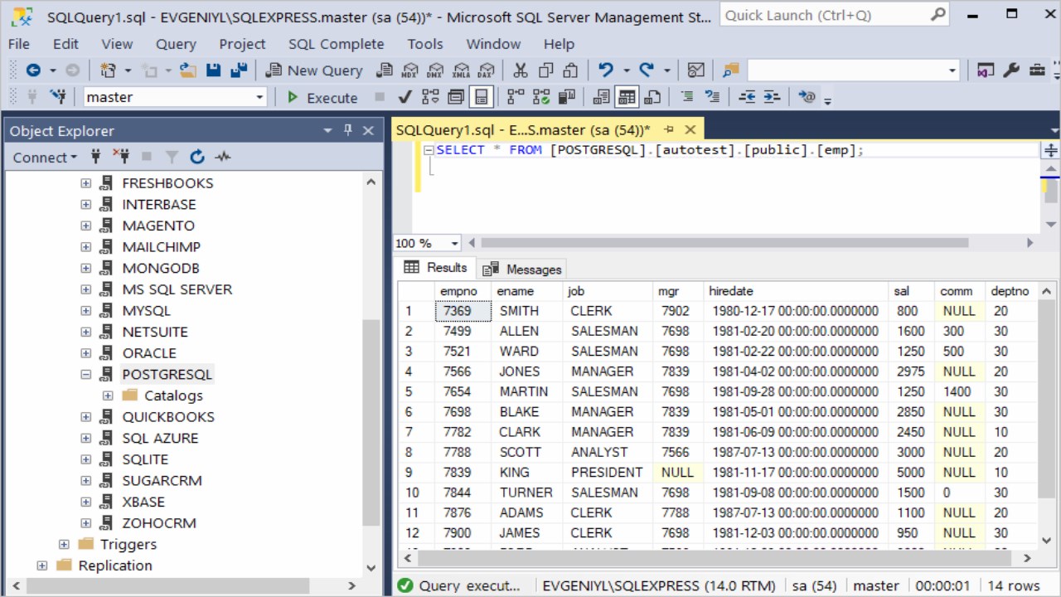Switch to the Results tab
1061x597 pixels.
436,267
